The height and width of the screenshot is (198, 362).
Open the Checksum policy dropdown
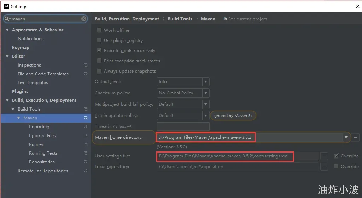183,93
